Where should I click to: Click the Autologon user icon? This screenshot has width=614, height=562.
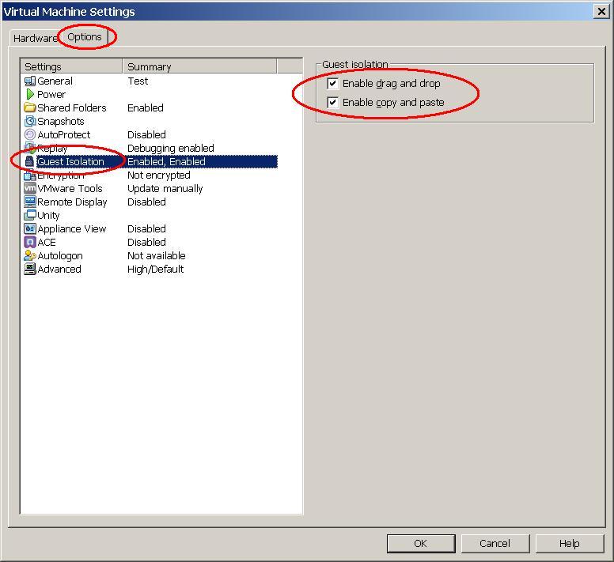tap(30, 255)
